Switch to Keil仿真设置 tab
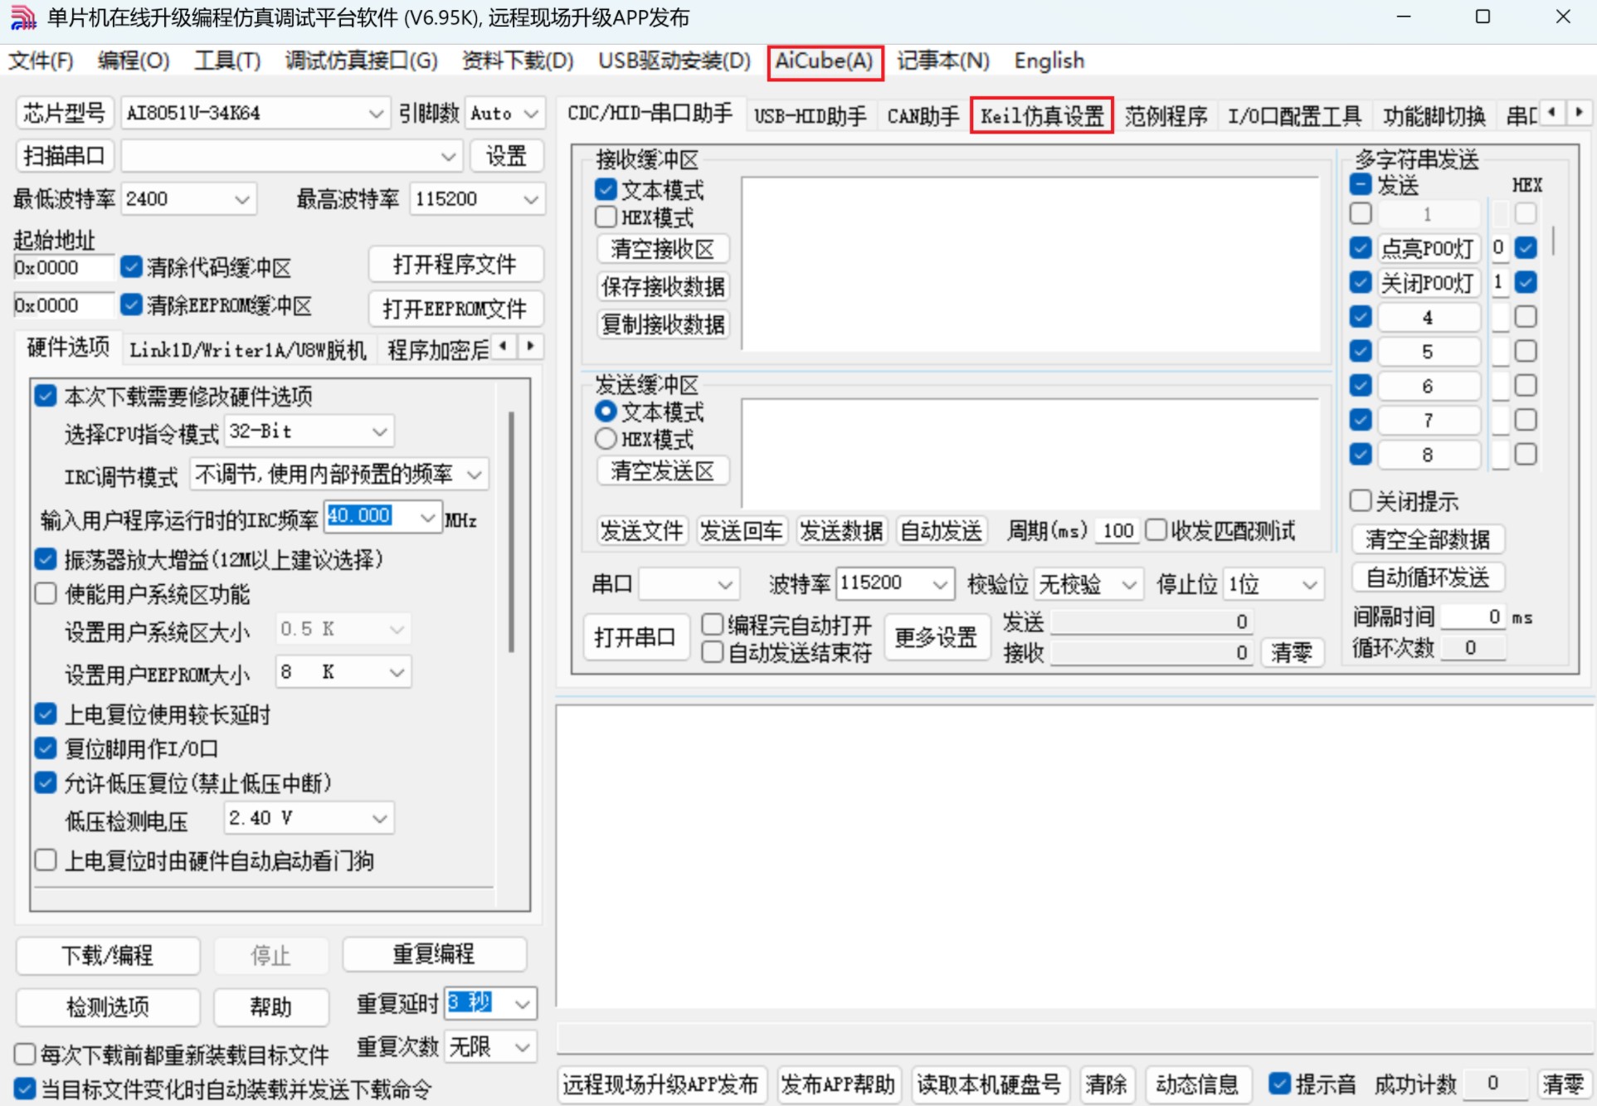 (1041, 116)
